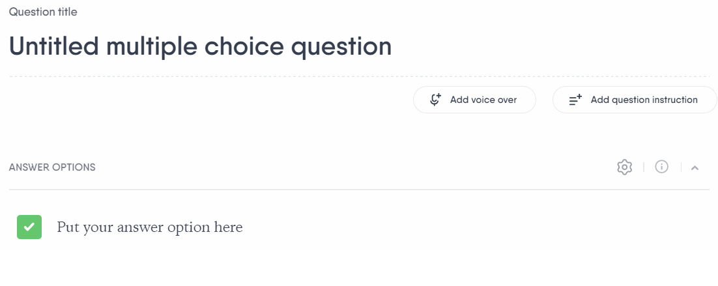Unmark the first answer as correct

(29, 227)
